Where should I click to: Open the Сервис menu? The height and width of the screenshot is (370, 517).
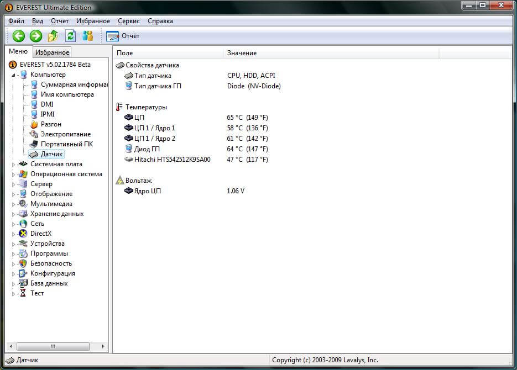pyautogui.click(x=128, y=21)
